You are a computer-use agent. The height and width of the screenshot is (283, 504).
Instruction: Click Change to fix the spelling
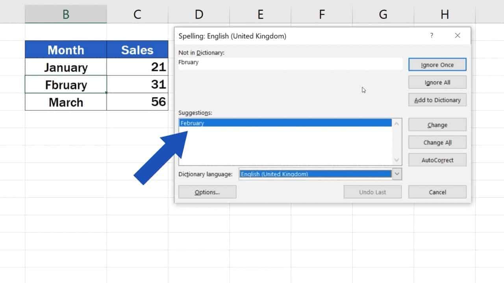pyautogui.click(x=437, y=125)
